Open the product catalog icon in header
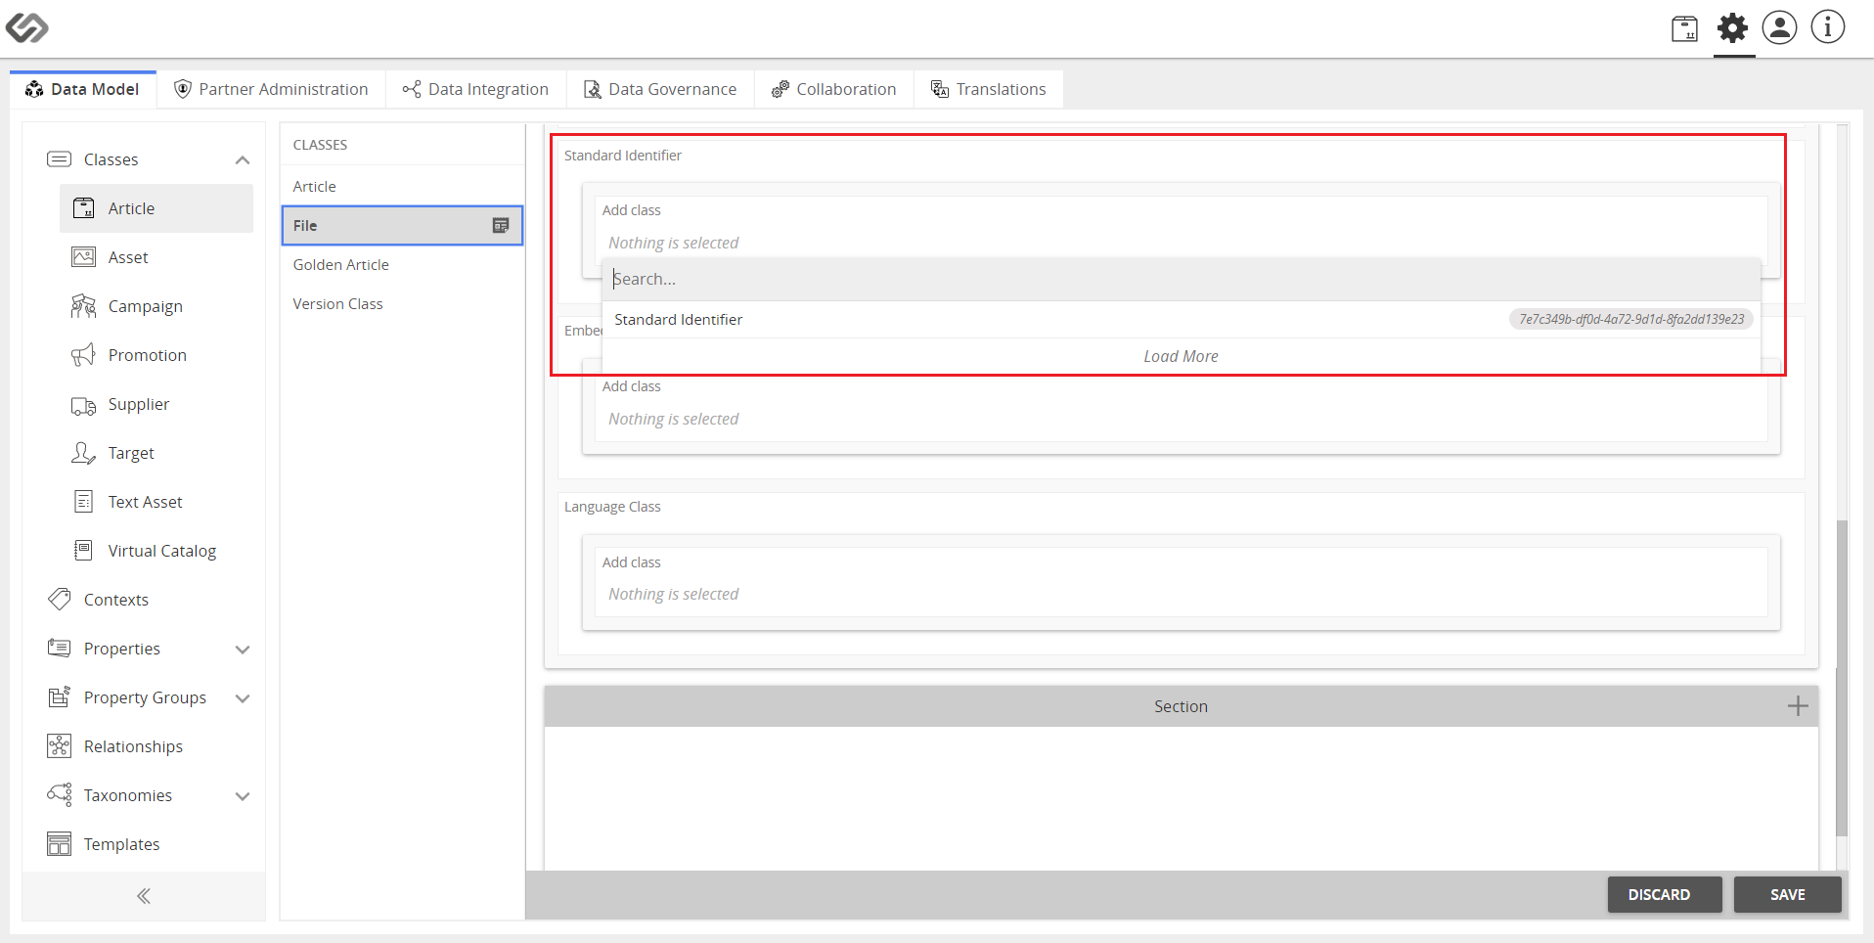The width and height of the screenshot is (1874, 943). tap(1684, 28)
